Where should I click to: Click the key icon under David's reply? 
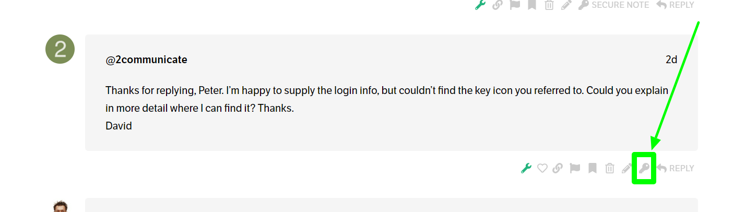[644, 168]
